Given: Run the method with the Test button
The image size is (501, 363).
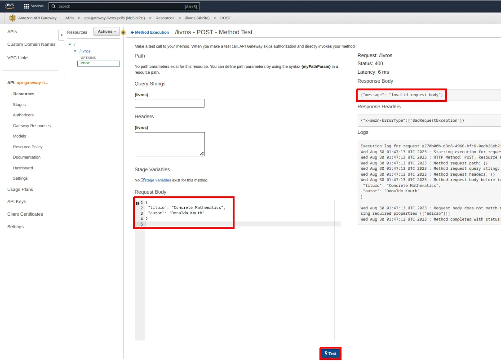Looking at the screenshot, I should 330,354.
